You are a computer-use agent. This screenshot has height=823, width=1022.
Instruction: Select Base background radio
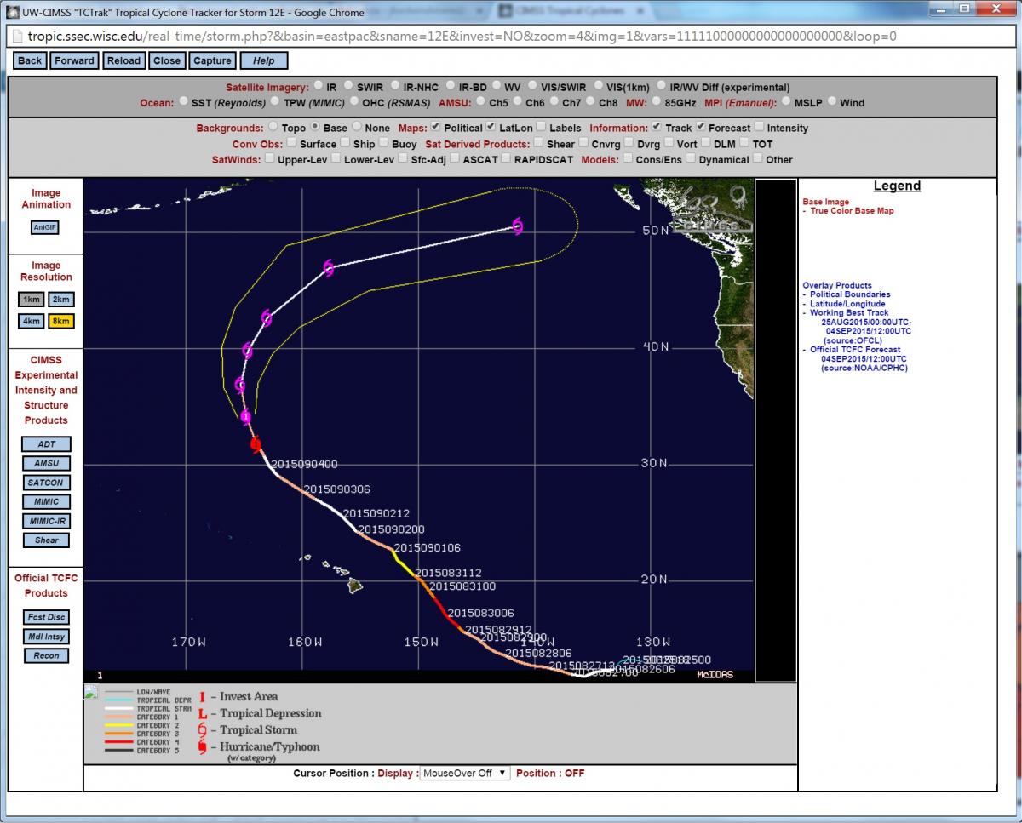coord(316,127)
